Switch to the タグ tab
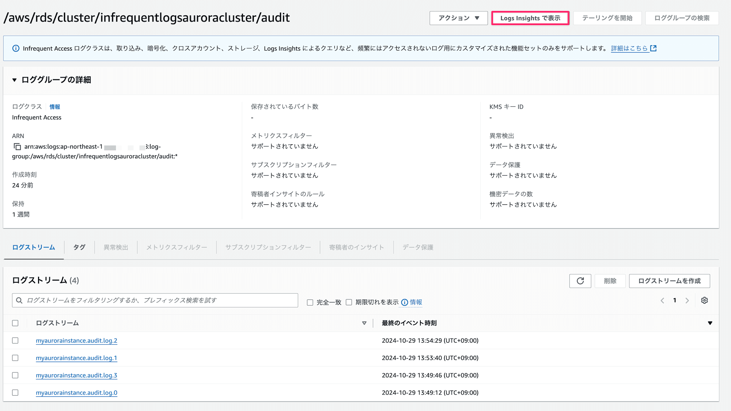731x411 pixels. [x=79, y=247]
